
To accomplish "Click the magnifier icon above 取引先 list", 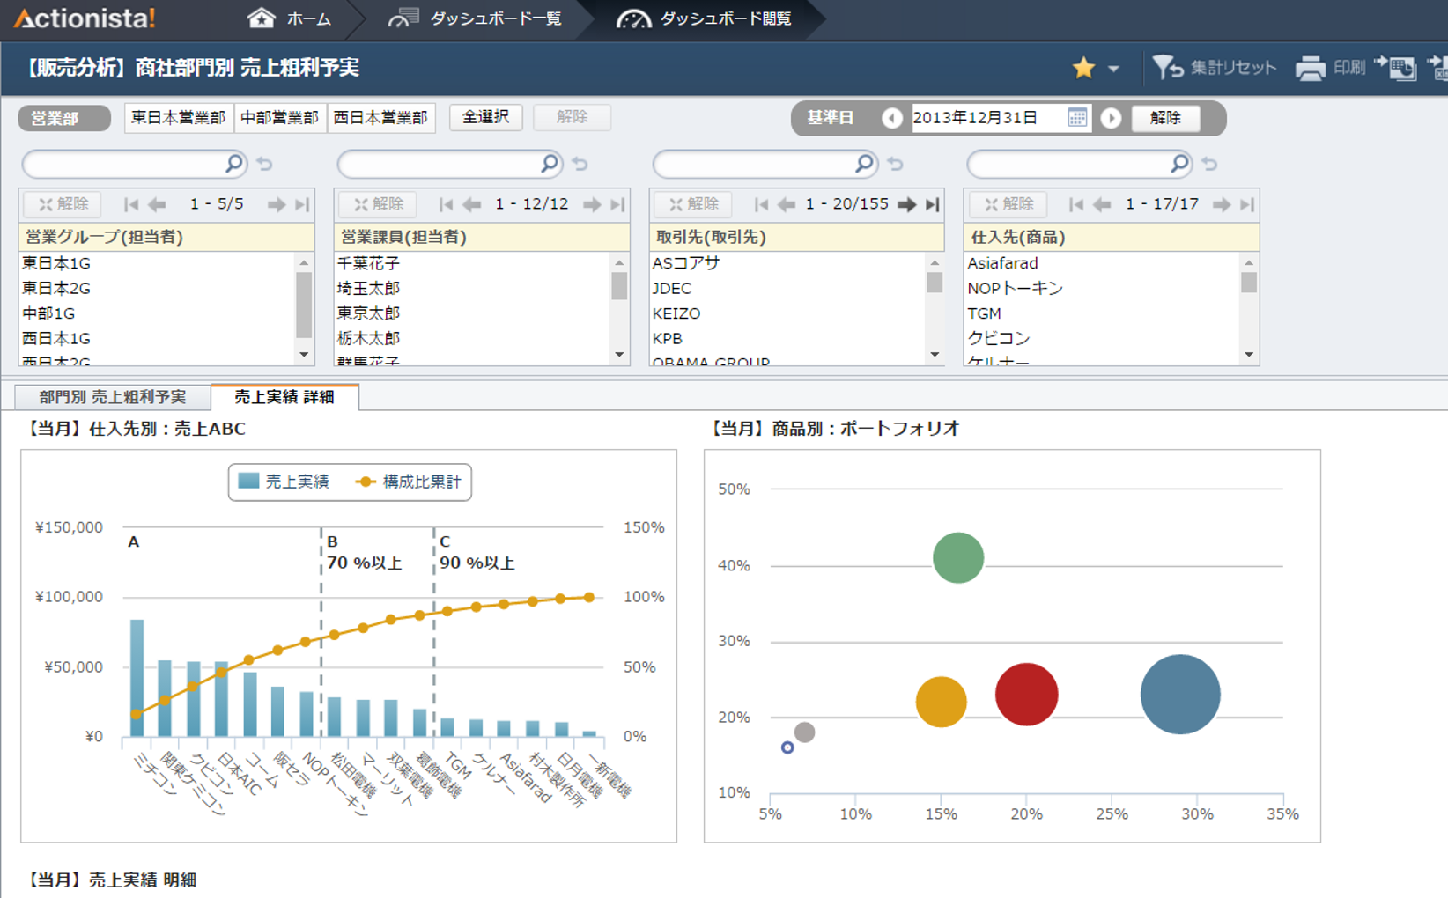I will [865, 163].
